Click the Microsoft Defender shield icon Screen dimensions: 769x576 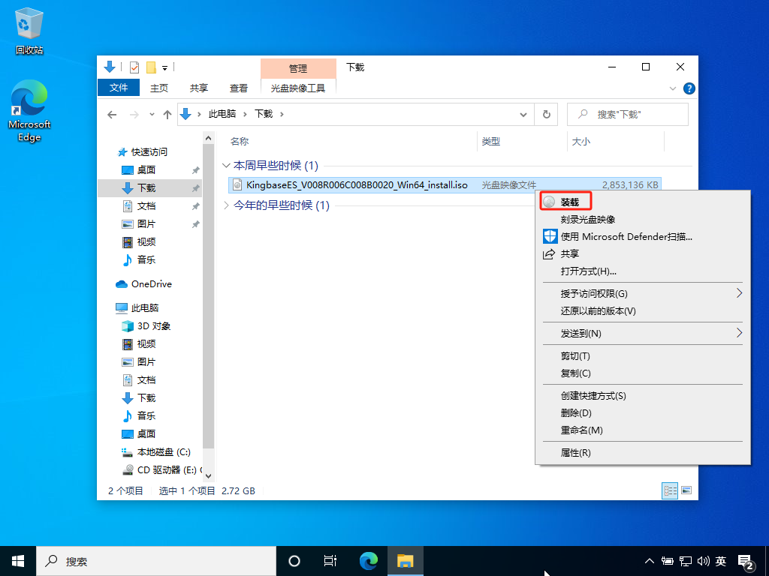tap(550, 236)
